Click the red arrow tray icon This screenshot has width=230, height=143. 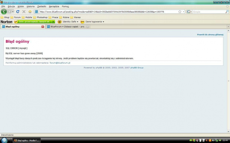[207, 140]
